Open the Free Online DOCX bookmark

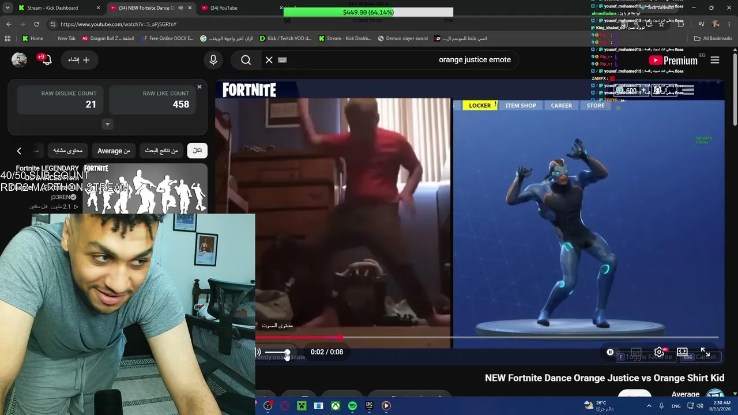(167, 39)
